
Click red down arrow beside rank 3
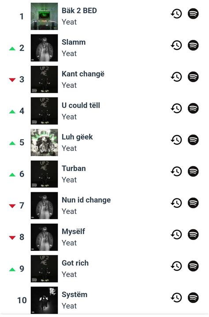click(12, 80)
